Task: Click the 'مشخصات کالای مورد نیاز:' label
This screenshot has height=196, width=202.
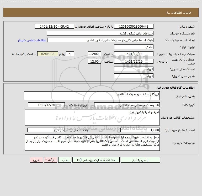Action: [178, 118]
